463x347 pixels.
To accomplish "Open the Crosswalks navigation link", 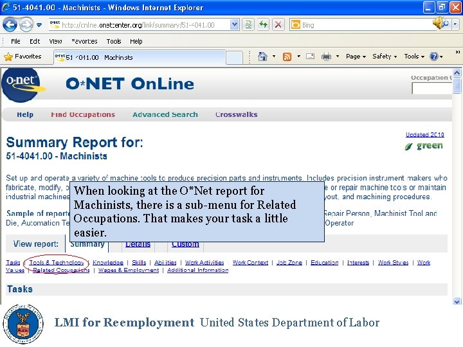I will [x=236, y=114].
